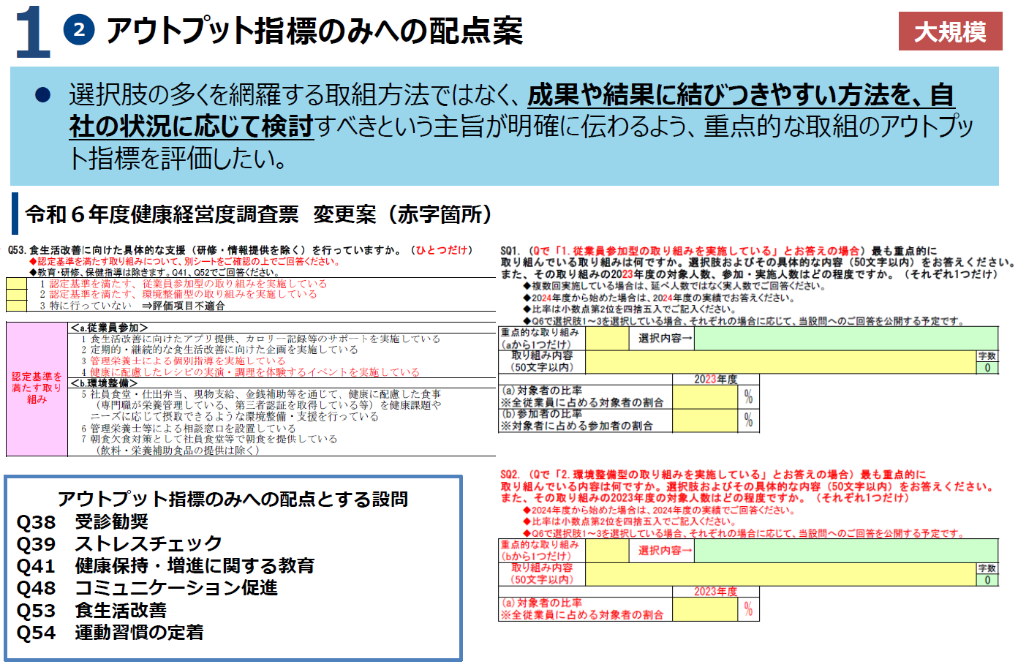The width and height of the screenshot is (1018, 667).
Task: Click the line Q39 ストレスチェック
Action: pos(119,543)
